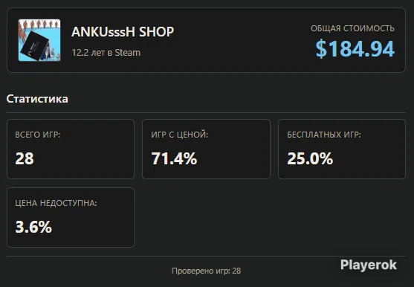Select the ВСЕГО ИГР label
414x287 pixels.
click(x=38, y=135)
